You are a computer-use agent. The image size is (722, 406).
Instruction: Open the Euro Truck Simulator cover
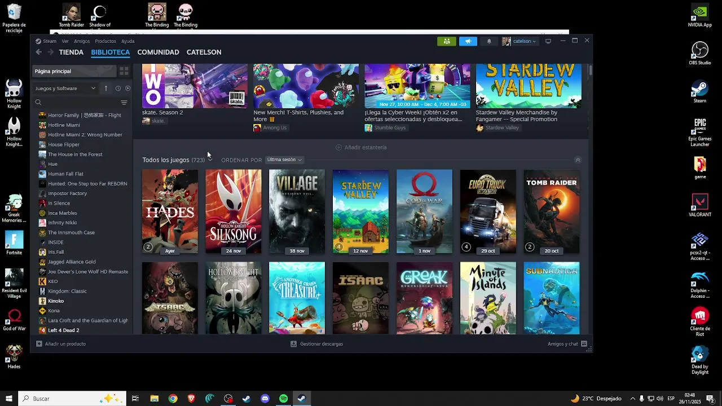(488, 211)
